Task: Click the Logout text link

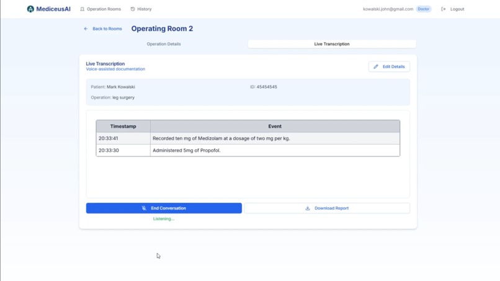Action: click(x=457, y=9)
